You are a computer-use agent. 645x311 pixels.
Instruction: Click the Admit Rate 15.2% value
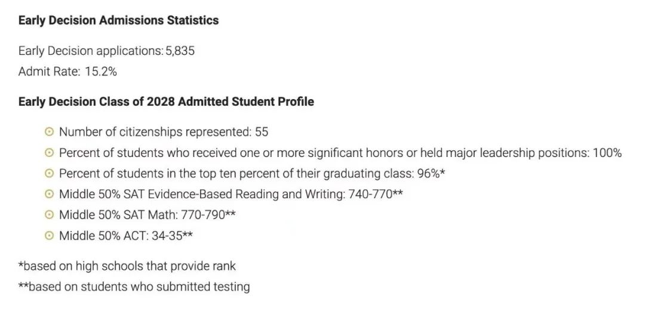point(101,72)
